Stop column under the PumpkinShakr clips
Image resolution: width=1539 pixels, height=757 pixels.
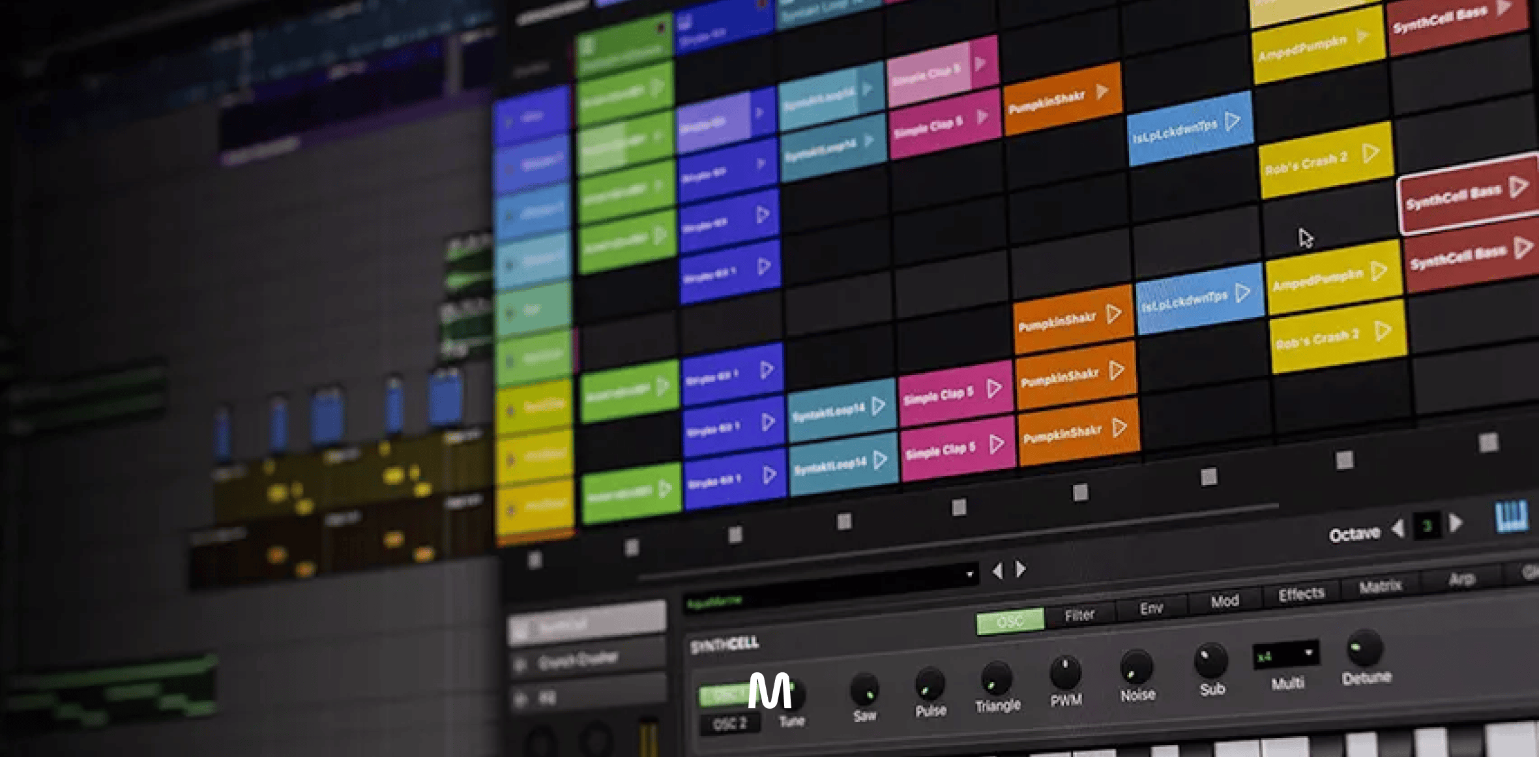coord(1080,492)
